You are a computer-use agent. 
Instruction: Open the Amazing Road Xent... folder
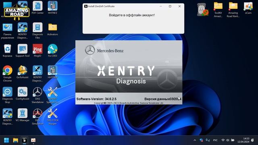[233, 10]
